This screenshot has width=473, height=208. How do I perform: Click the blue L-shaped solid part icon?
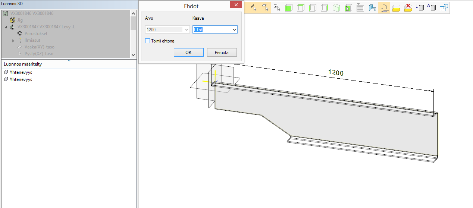pos(372,8)
